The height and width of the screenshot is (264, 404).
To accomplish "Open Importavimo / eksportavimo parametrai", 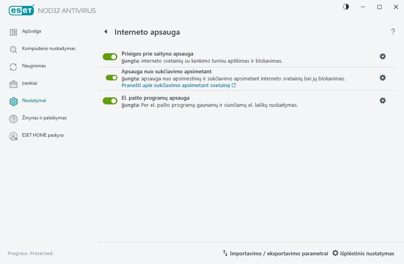I will [276, 253].
